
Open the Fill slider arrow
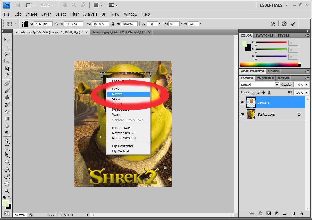pos(307,93)
